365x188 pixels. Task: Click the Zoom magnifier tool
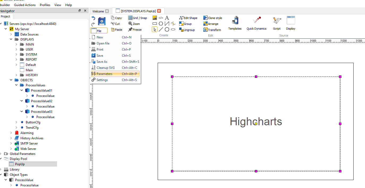(x=134, y=24)
